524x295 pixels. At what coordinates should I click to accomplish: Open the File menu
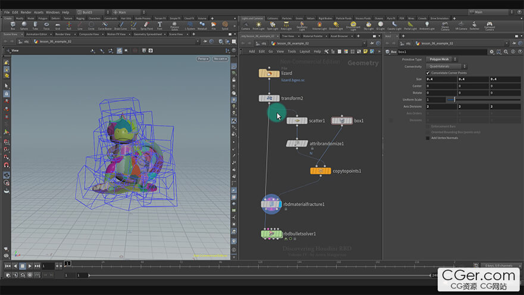coord(7,12)
